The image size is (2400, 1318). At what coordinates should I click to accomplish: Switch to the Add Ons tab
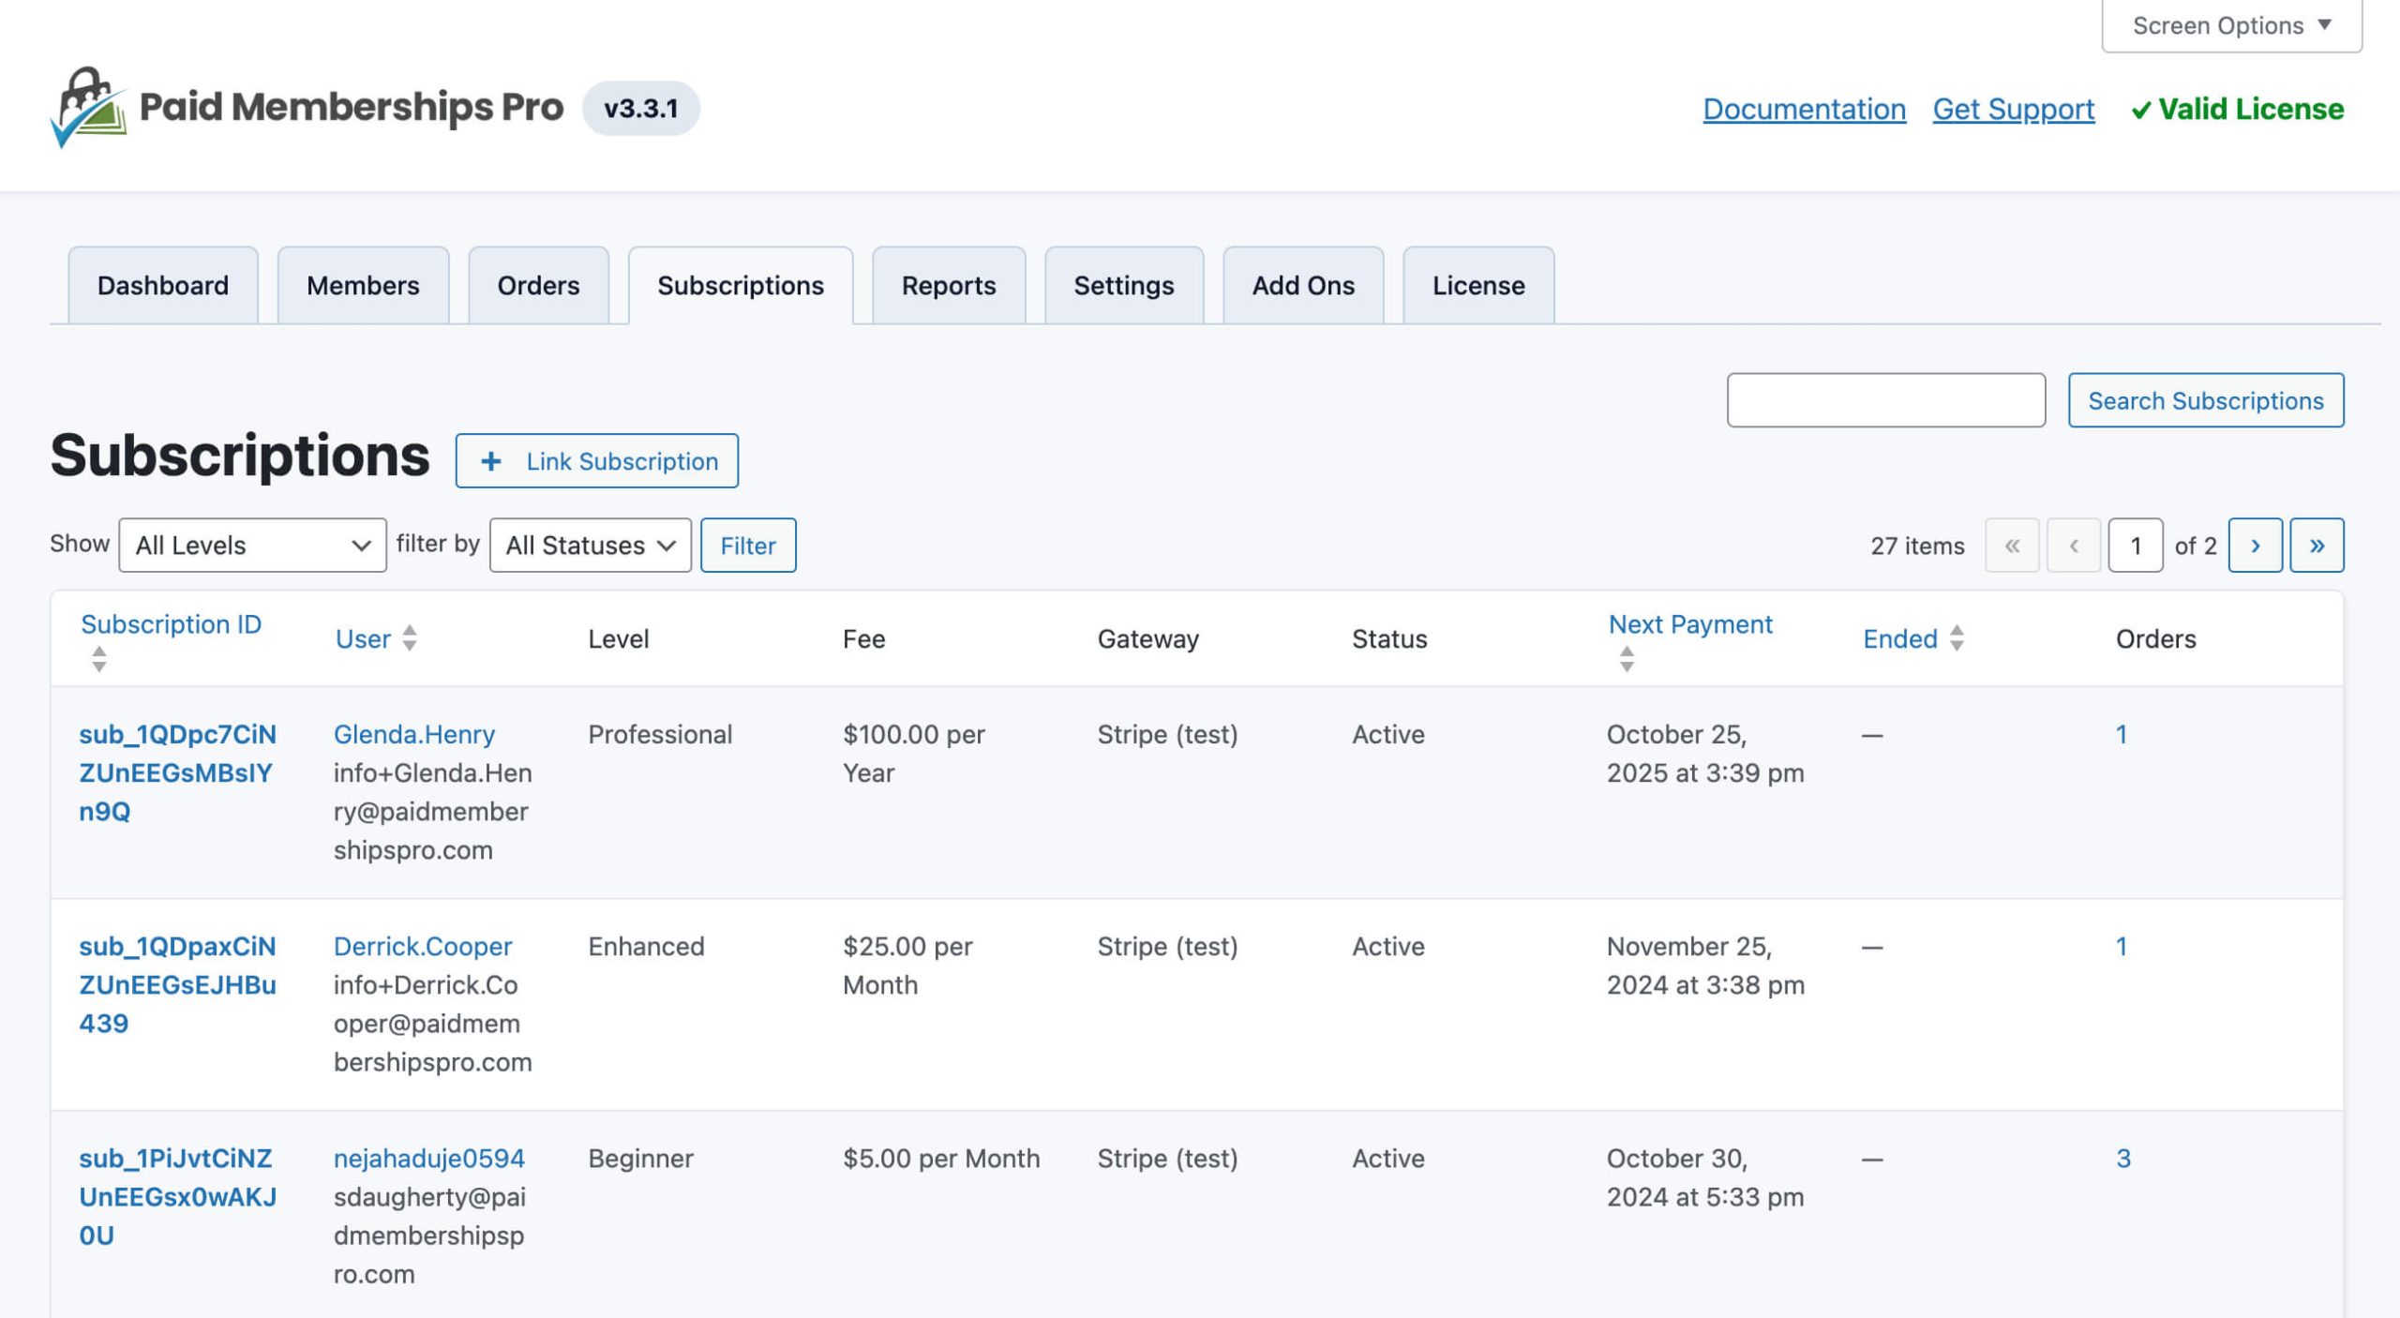point(1302,285)
